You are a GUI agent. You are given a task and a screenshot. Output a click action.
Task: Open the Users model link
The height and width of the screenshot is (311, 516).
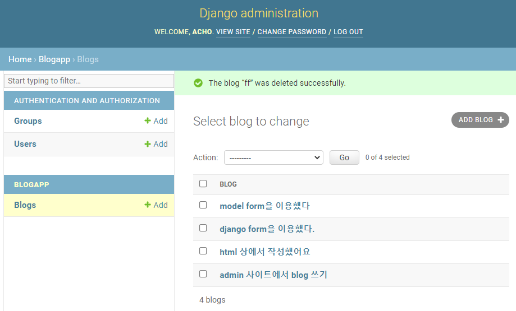(x=25, y=144)
